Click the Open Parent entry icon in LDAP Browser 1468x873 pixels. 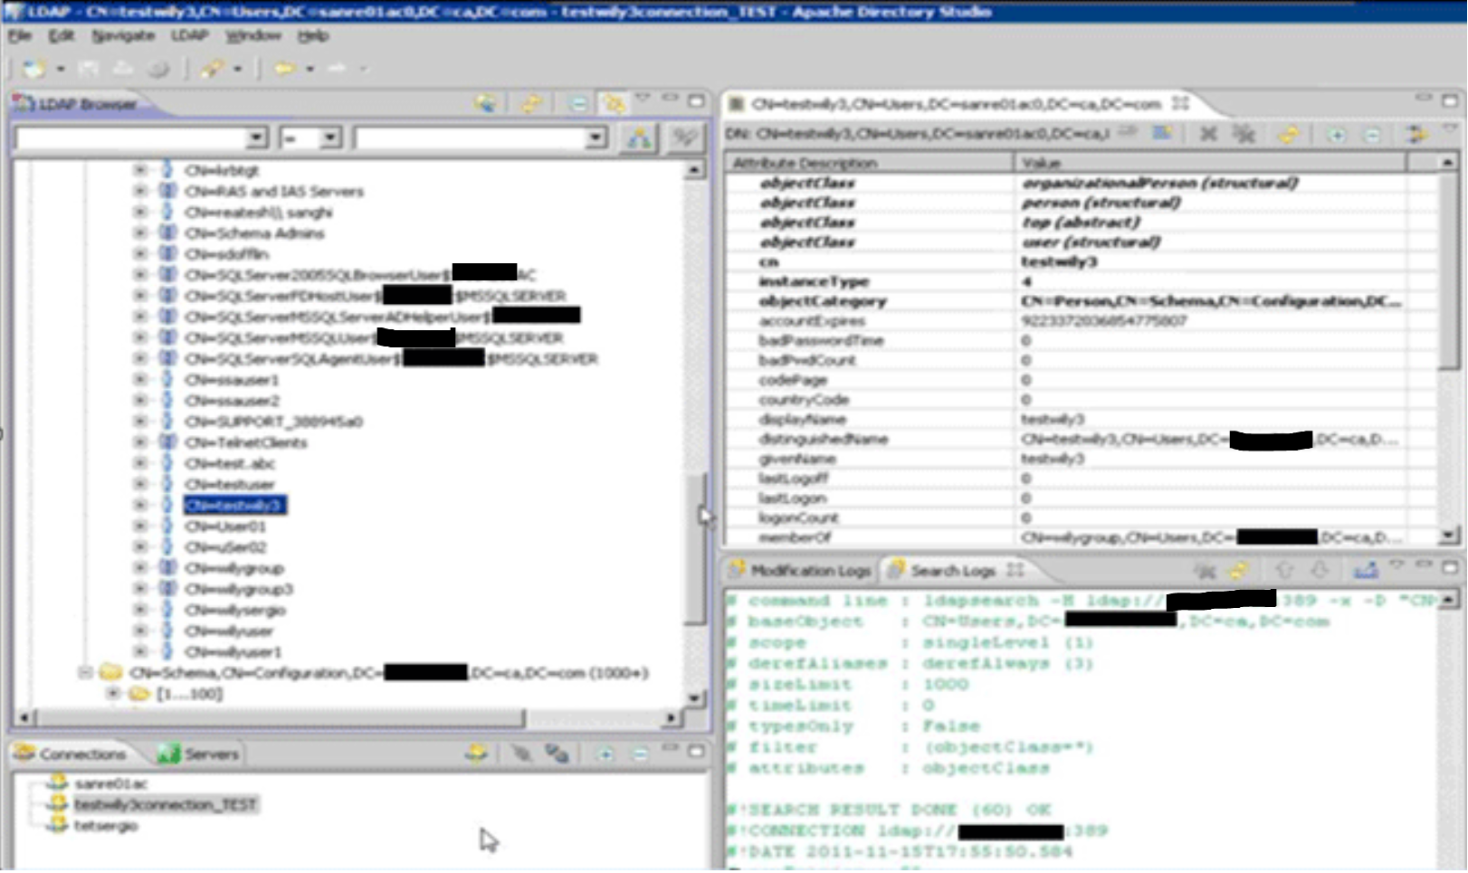point(486,103)
